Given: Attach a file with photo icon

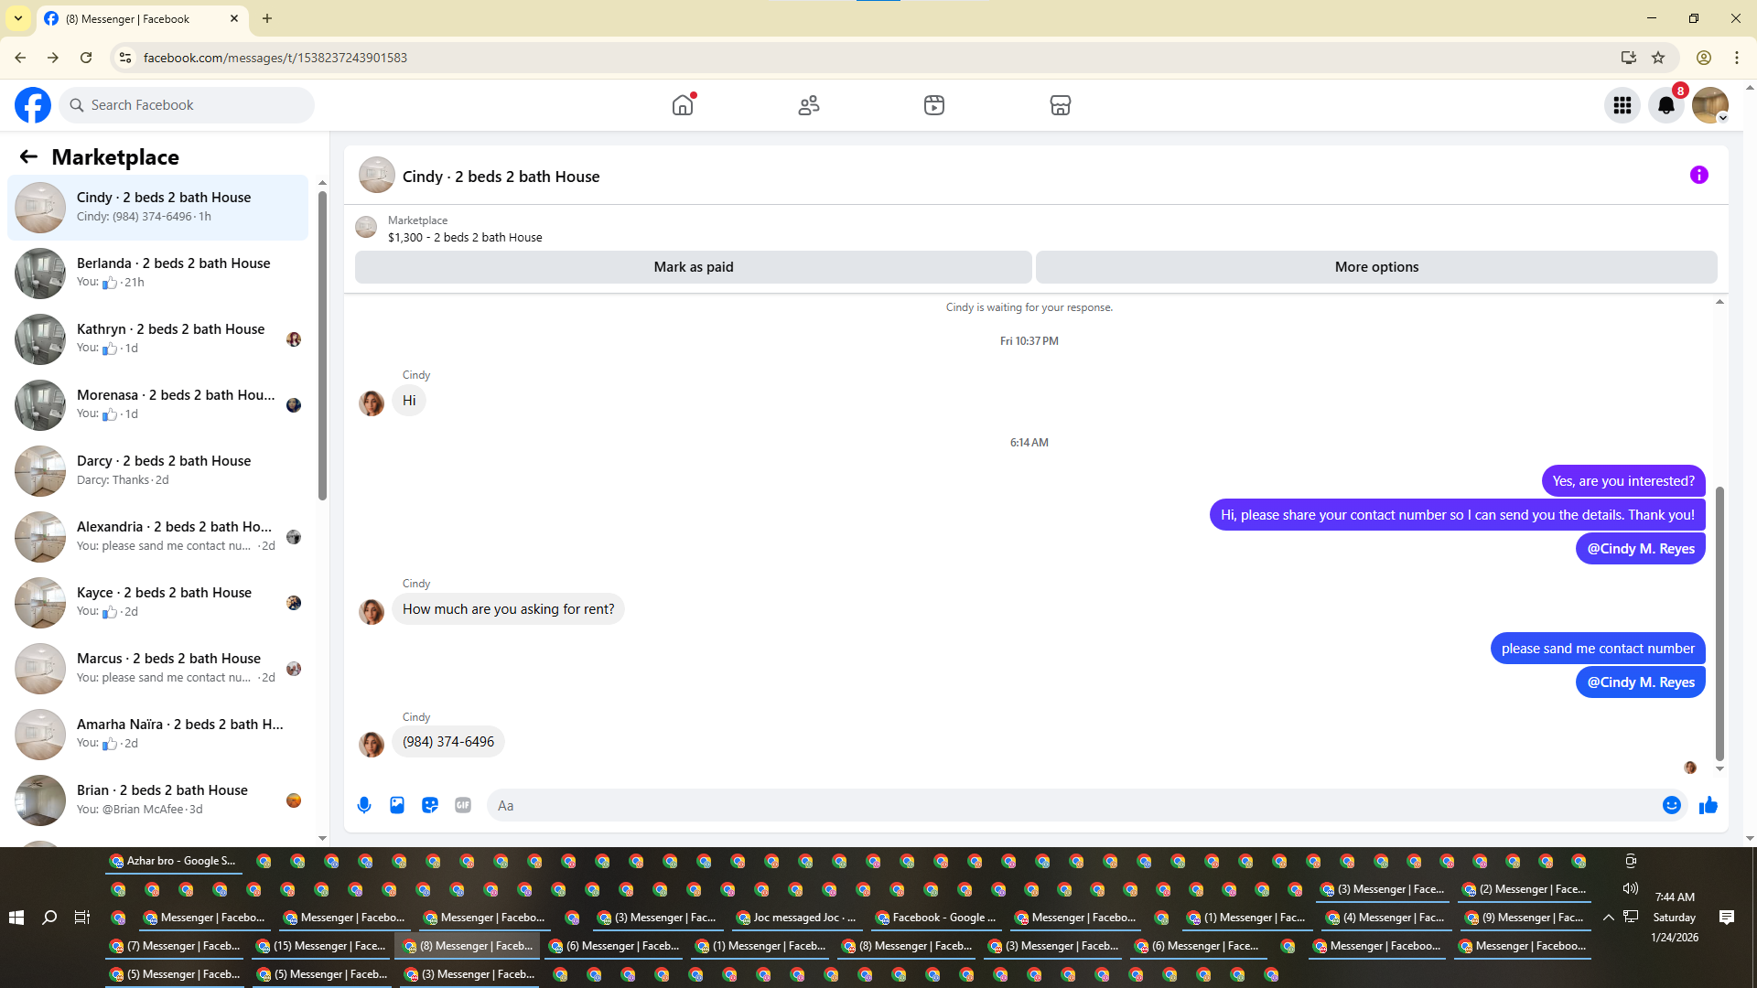Looking at the screenshot, I should coord(397,805).
